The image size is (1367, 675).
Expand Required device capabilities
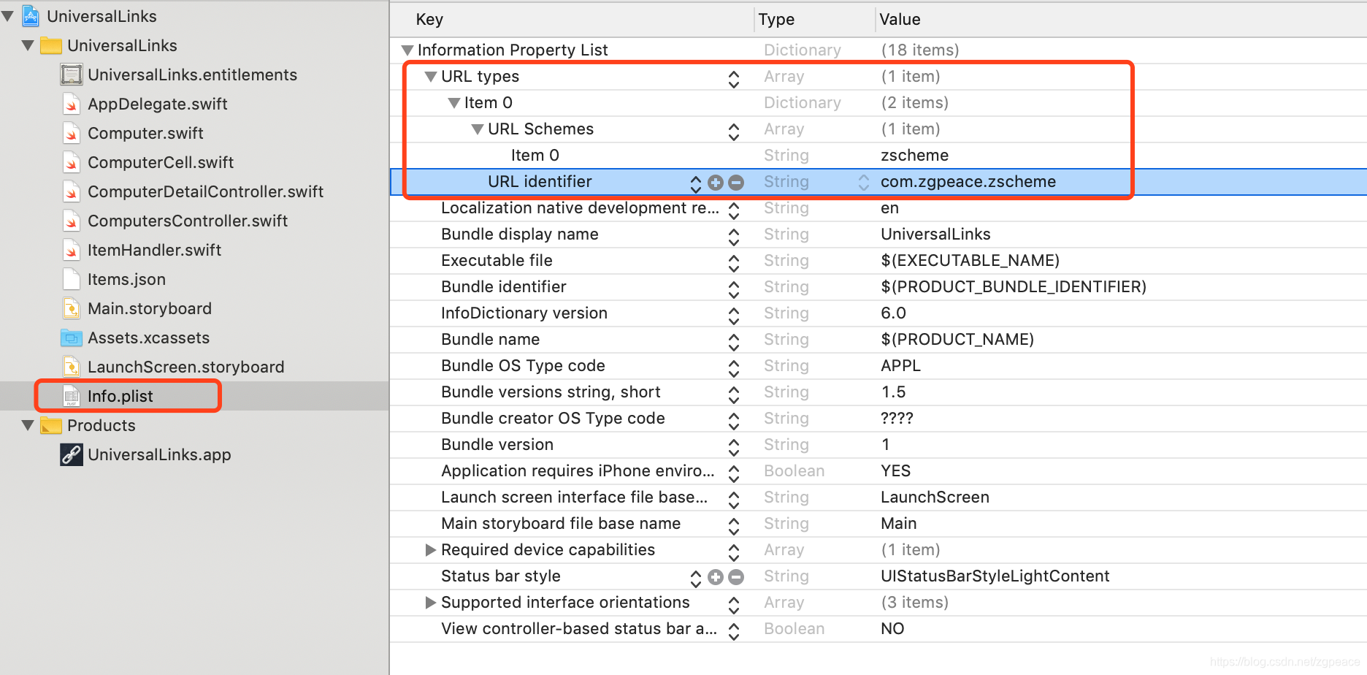point(431,550)
